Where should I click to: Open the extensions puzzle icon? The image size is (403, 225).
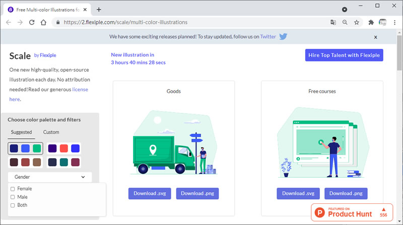click(x=371, y=22)
